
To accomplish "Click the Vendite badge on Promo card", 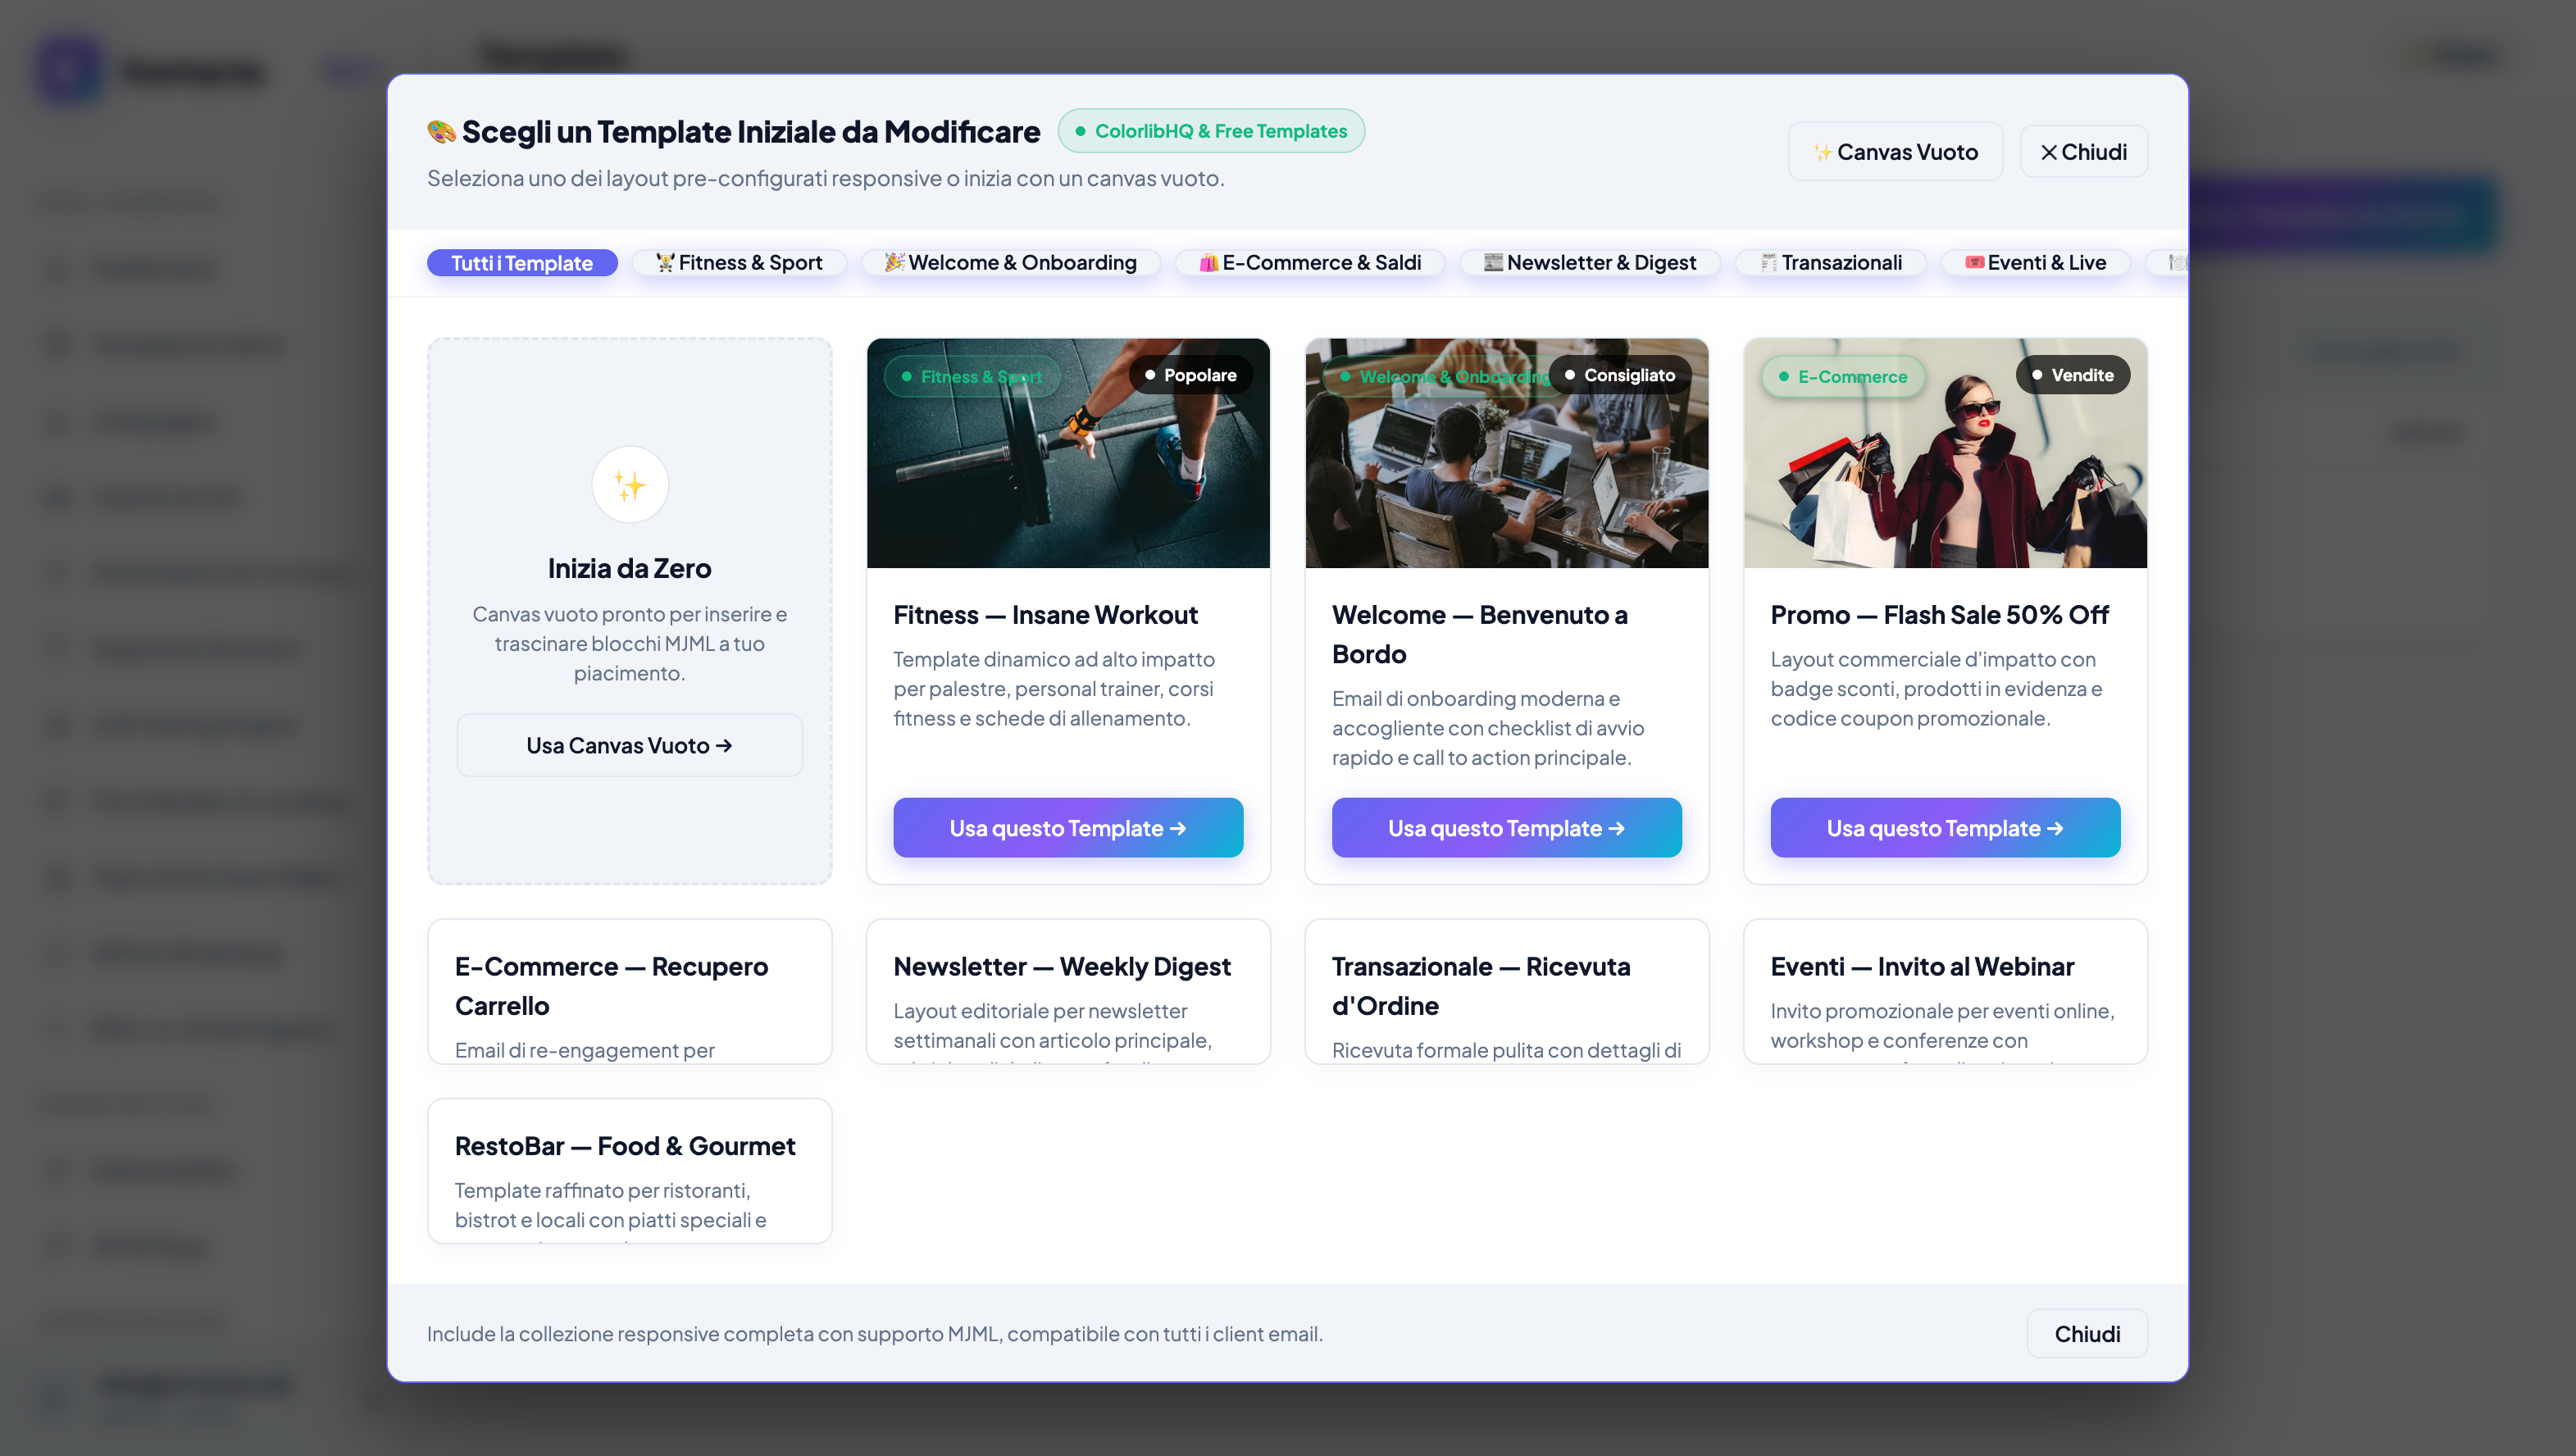I will [2072, 375].
